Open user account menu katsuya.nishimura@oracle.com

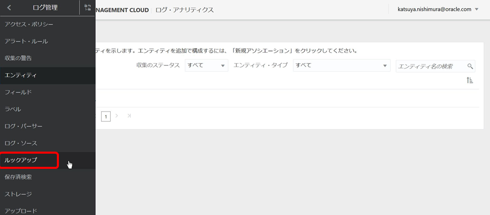coord(438,9)
